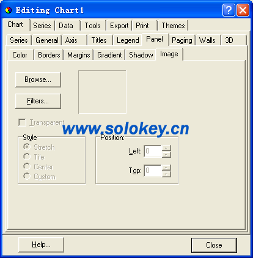
Task: Click the Browse... button
Action: tap(38, 79)
